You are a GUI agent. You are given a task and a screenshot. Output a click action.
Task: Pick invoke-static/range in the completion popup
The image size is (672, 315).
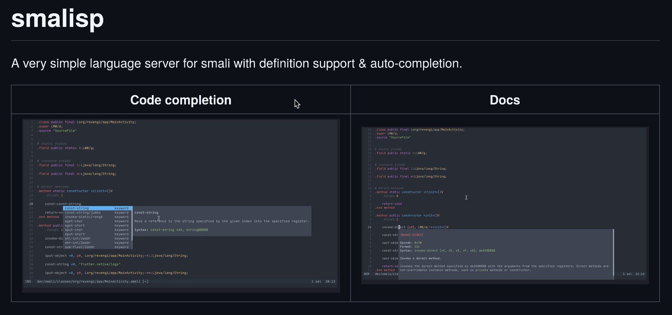click(84, 217)
